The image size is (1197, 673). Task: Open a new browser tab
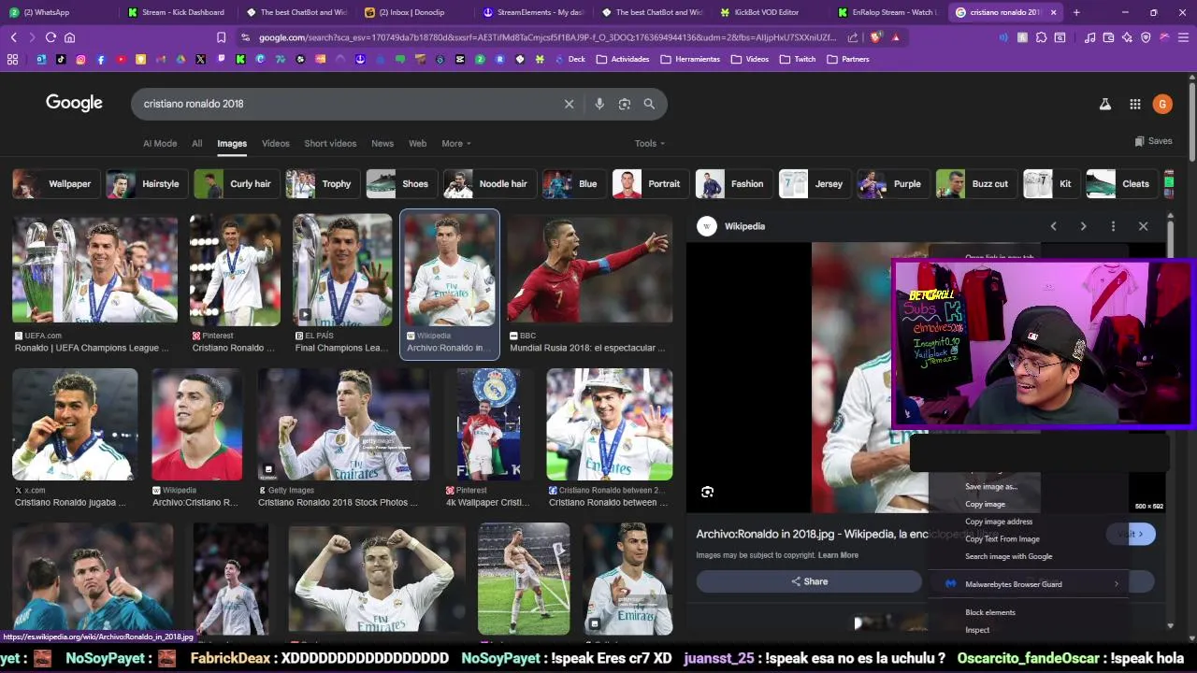[1076, 12]
